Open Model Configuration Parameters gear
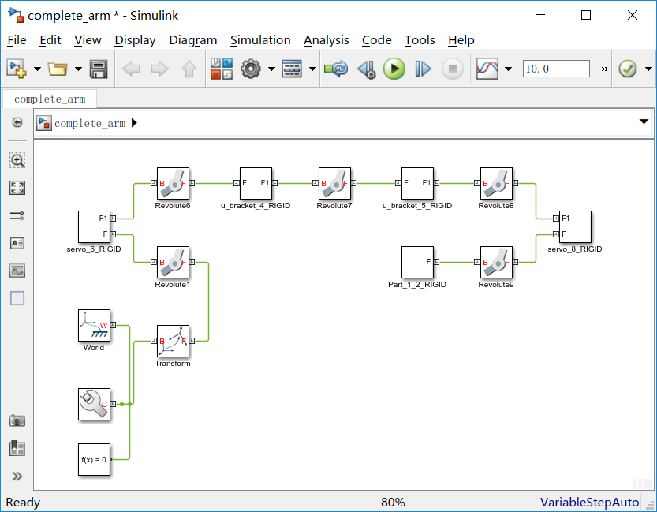The height and width of the screenshot is (512, 657). point(251,69)
